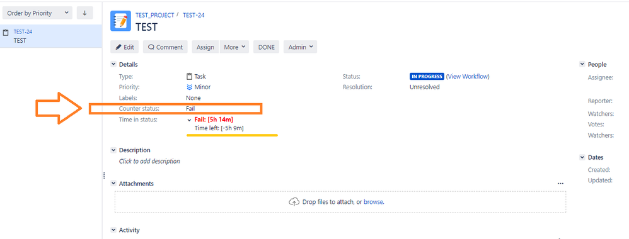Toggle sort direction arrow button
This screenshot has width=629, height=239.
[84, 13]
